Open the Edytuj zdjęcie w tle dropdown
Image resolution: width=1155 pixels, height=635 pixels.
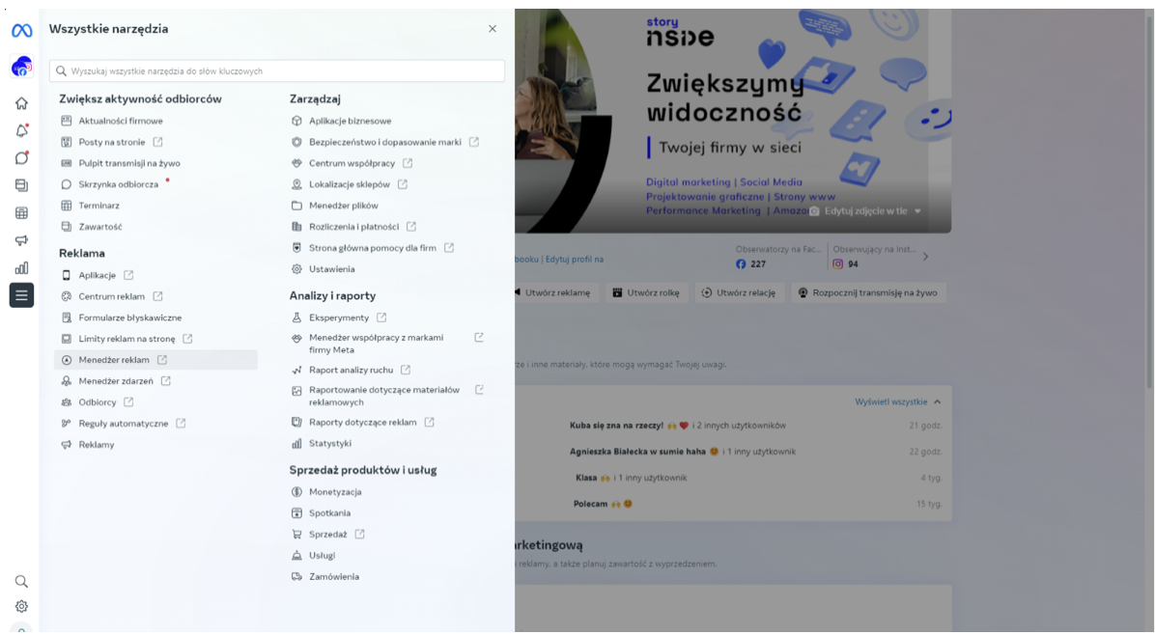tap(865, 211)
